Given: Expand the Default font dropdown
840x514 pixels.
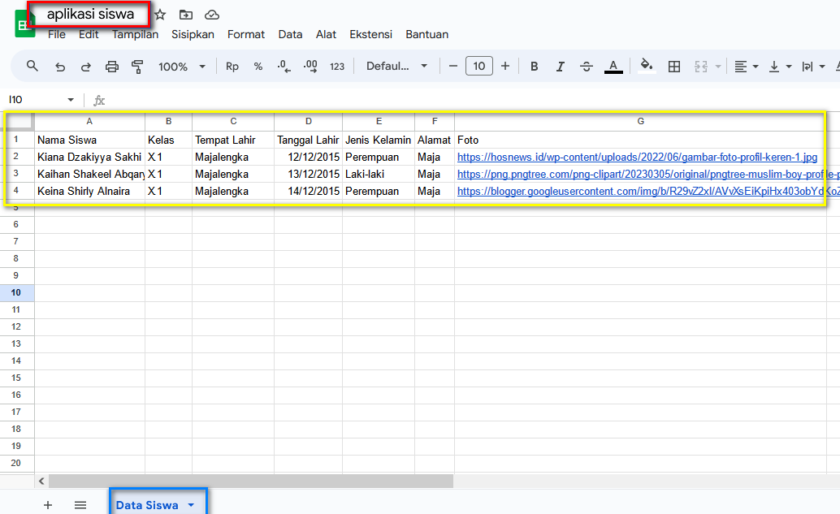Looking at the screenshot, I should click(x=396, y=67).
